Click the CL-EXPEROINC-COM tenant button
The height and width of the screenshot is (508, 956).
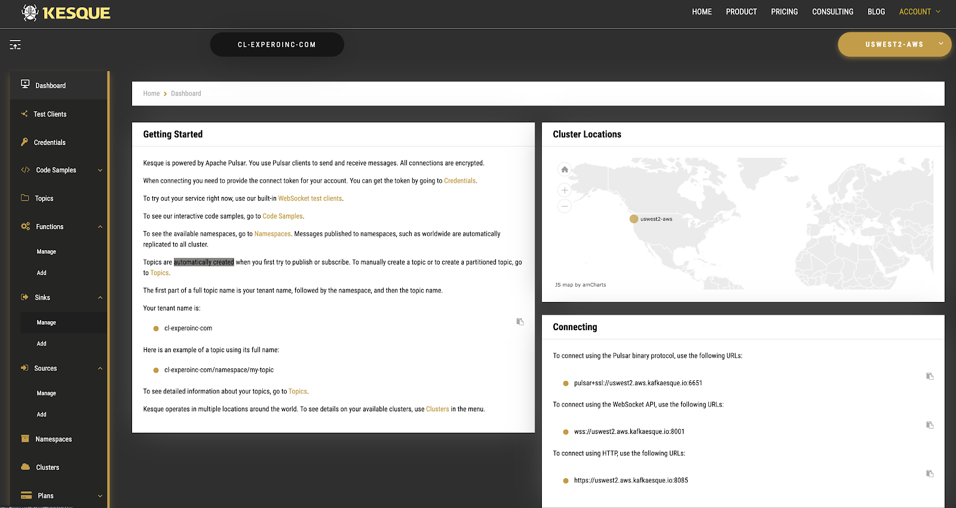tap(277, 44)
